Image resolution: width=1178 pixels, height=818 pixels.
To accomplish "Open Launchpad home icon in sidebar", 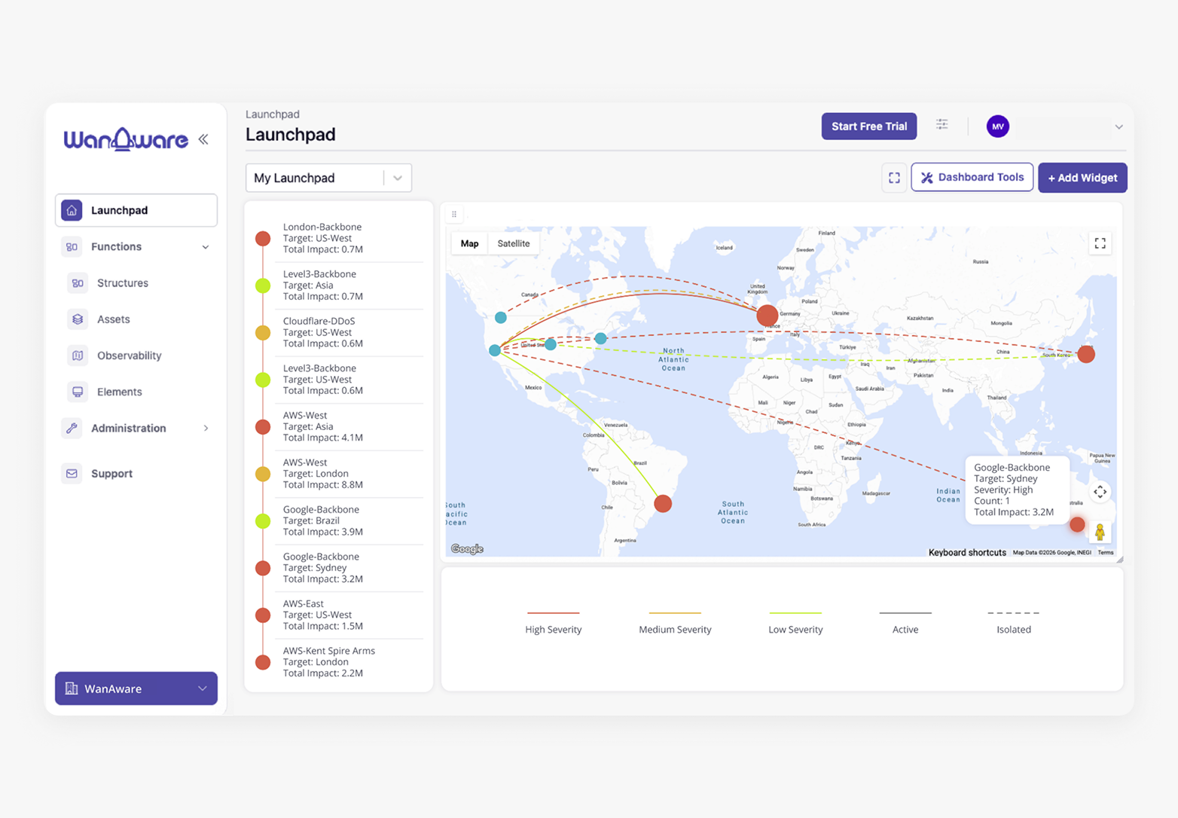I will tap(72, 210).
